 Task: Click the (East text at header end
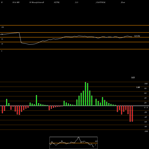pyautogui.click(x=123, y=2)
